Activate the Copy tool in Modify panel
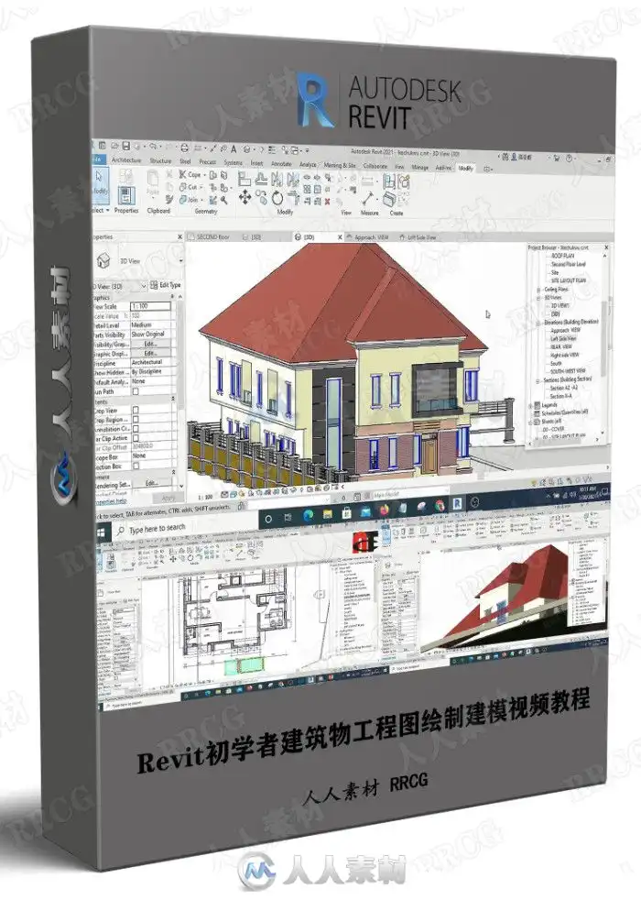 click(261, 197)
